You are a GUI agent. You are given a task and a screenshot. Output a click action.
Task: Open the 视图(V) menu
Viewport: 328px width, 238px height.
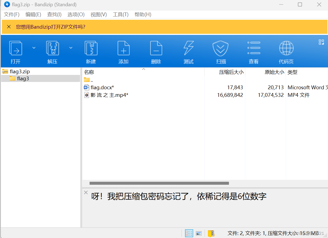(x=98, y=15)
